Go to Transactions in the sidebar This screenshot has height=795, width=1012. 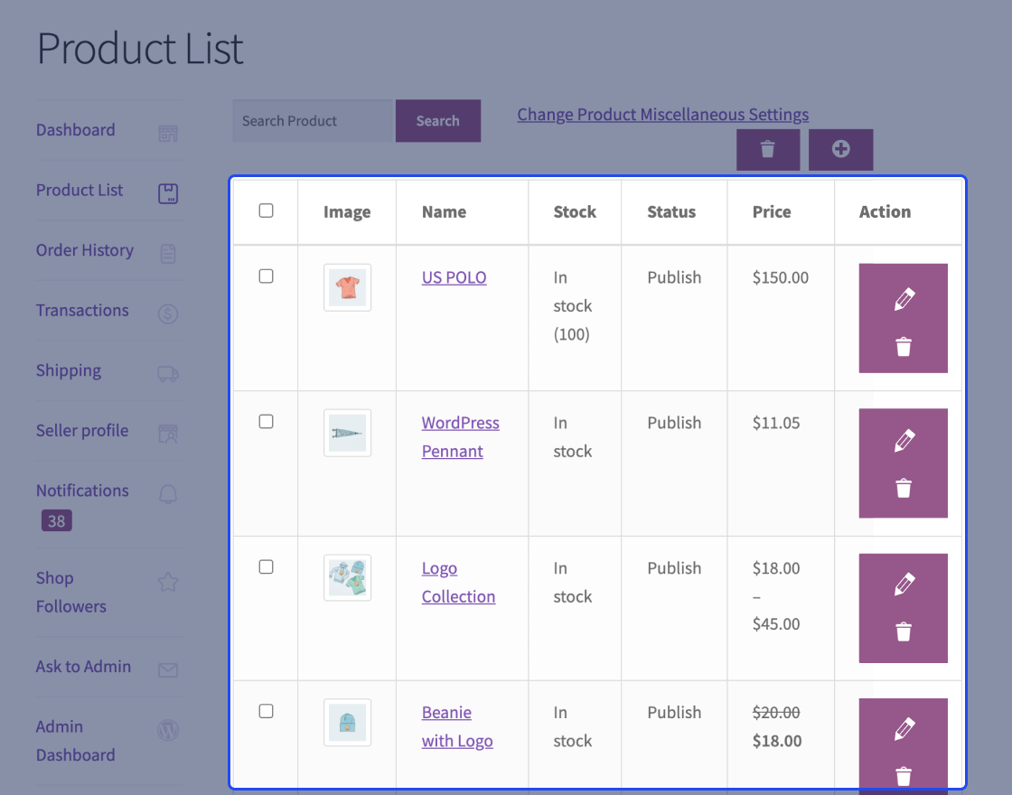click(x=82, y=310)
